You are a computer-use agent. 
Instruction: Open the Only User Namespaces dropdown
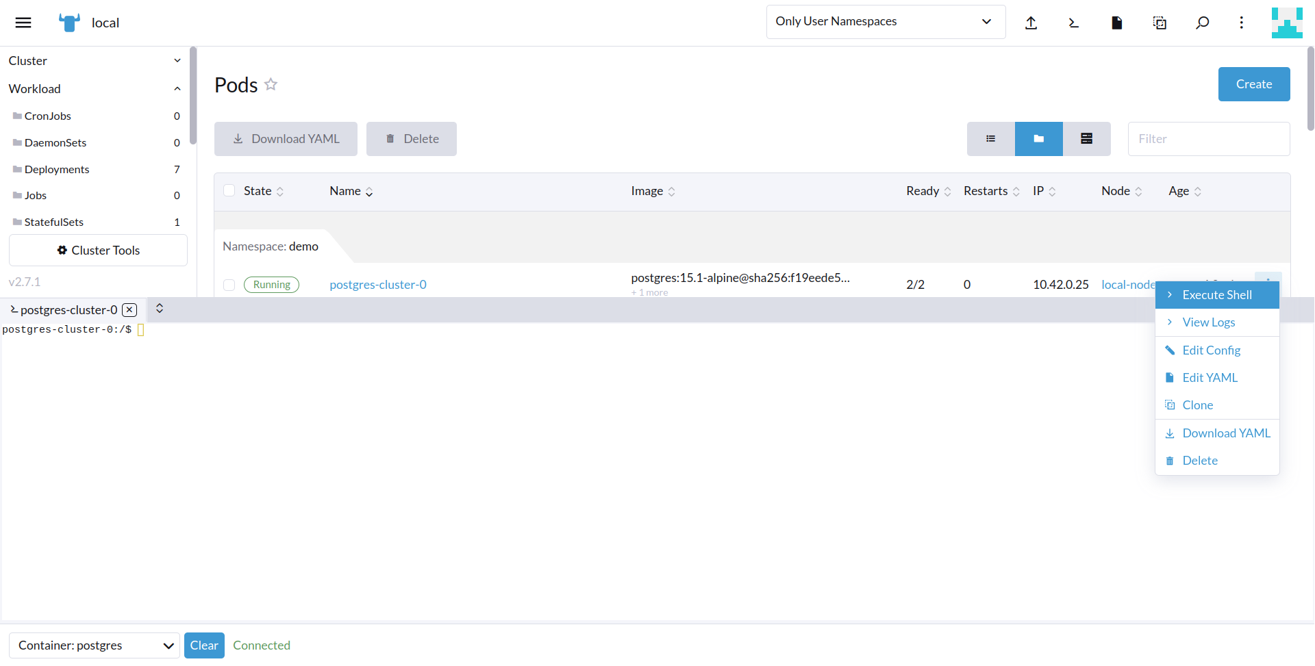(885, 21)
